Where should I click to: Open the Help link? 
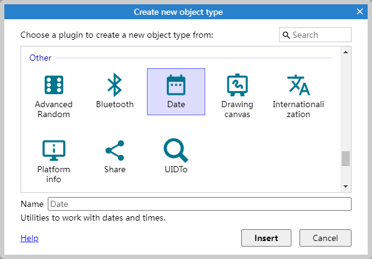point(29,238)
